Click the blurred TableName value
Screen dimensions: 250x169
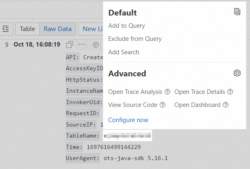click(127, 136)
